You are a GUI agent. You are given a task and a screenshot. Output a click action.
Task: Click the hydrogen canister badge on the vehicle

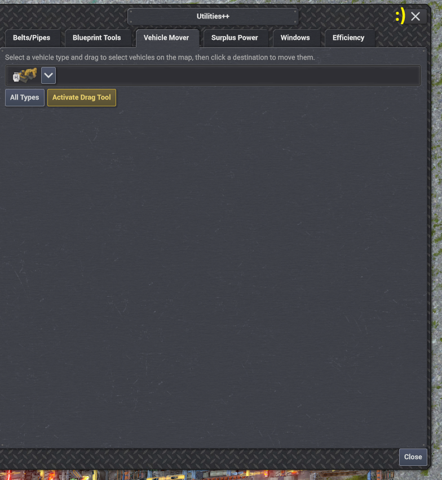[x=16, y=78]
